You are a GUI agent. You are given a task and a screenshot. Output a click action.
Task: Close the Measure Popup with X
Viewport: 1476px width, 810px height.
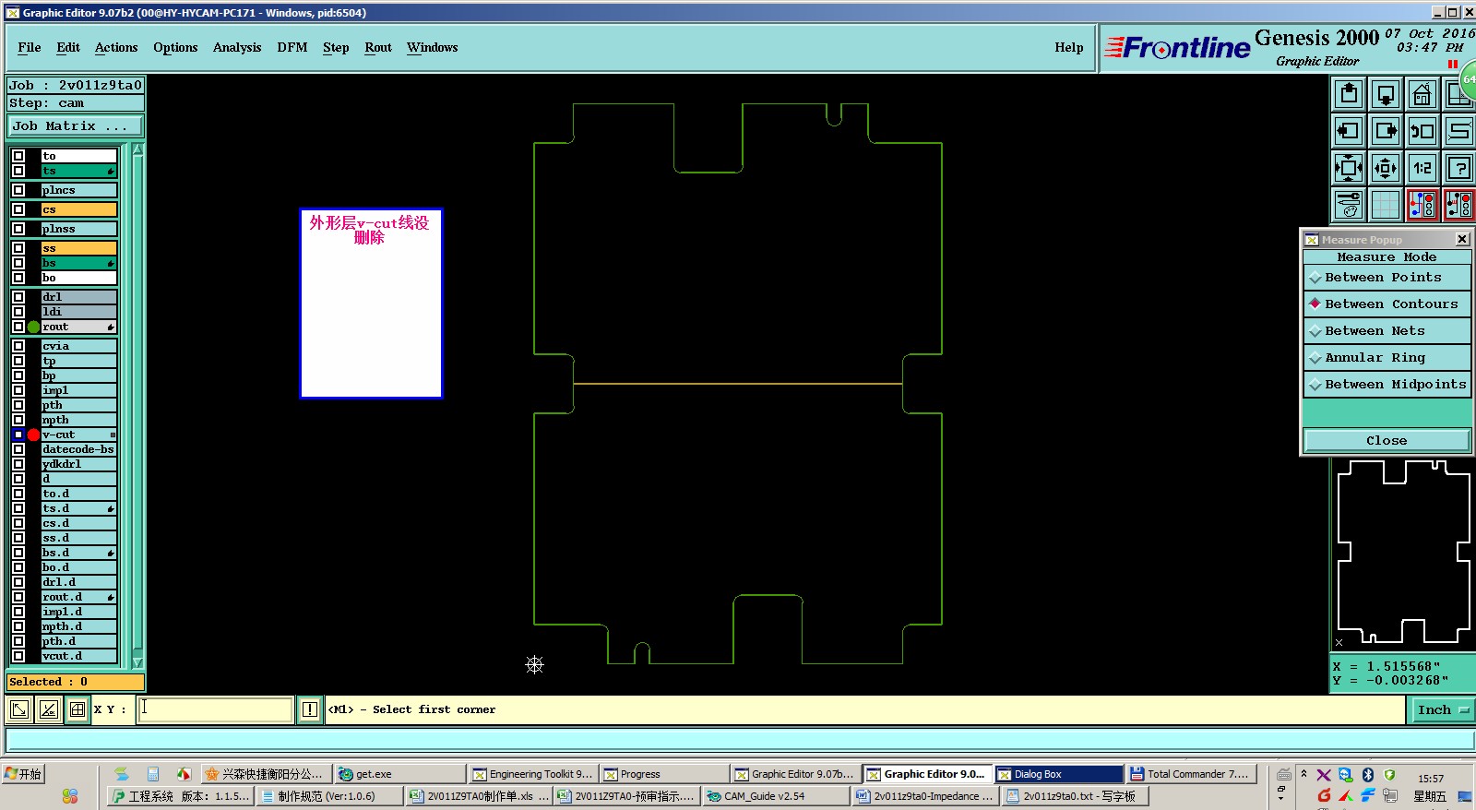pyautogui.click(x=1462, y=239)
